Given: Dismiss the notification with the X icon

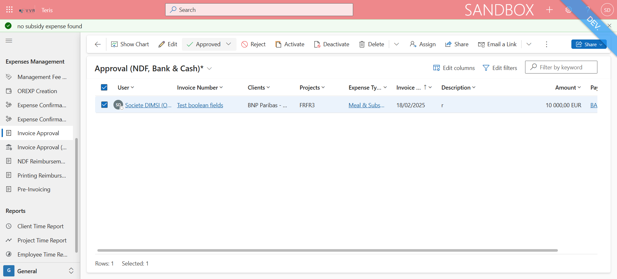Looking at the screenshot, I should [x=609, y=25].
